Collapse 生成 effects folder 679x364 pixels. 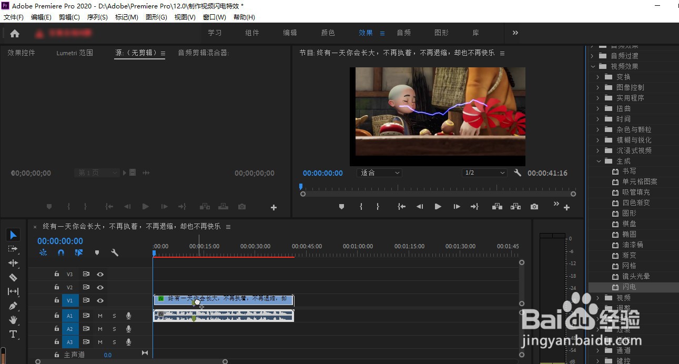point(599,161)
